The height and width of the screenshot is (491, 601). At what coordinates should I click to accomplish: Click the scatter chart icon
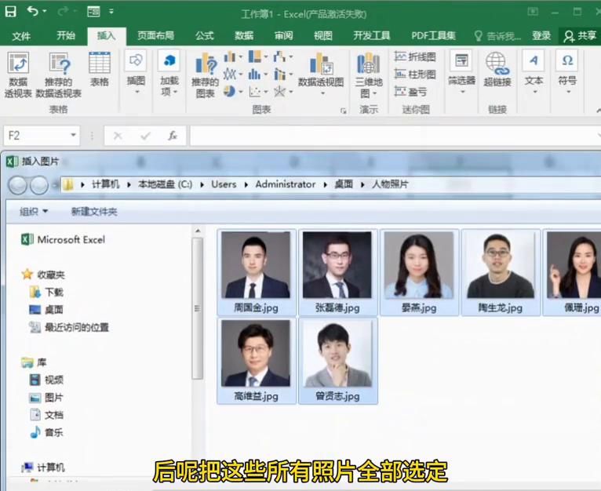coord(254,91)
